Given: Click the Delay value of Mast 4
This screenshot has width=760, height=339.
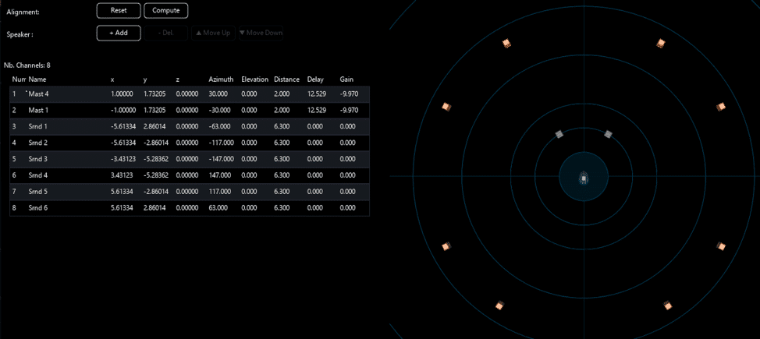Looking at the screenshot, I should click(317, 94).
